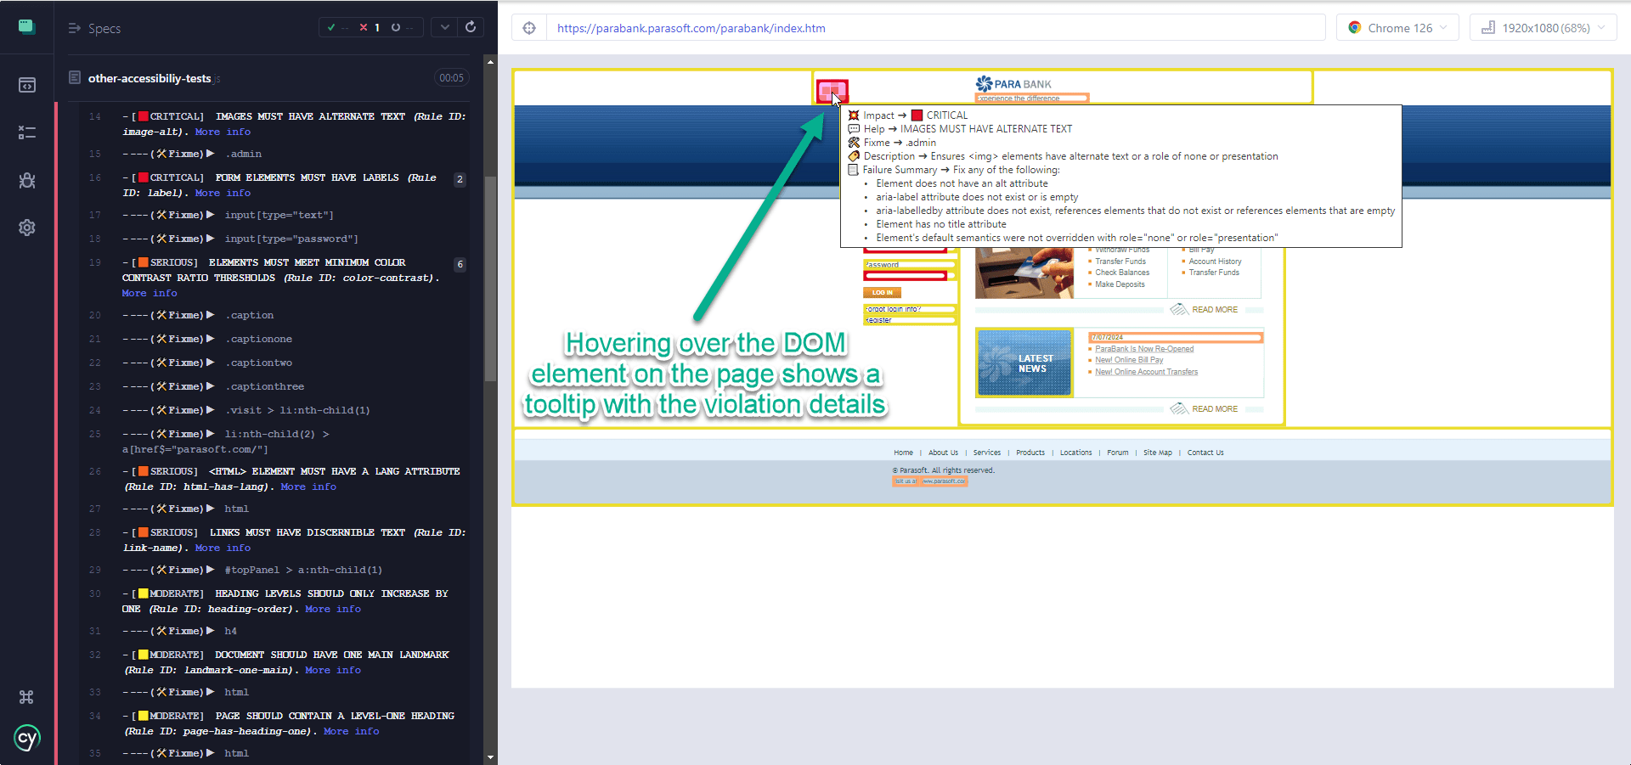Open the Chrome 126 browser dropdown
The width and height of the screenshot is (1631, 765).
tap(1397, 28)
